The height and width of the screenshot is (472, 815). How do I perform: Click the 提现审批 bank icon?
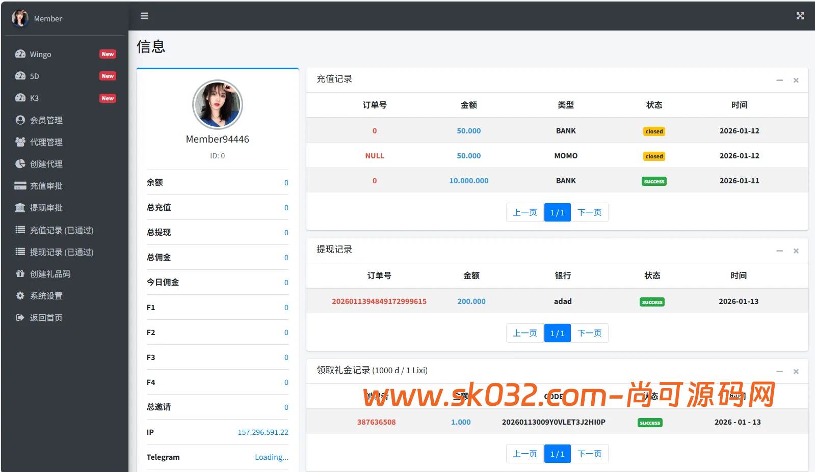point(20,207)
